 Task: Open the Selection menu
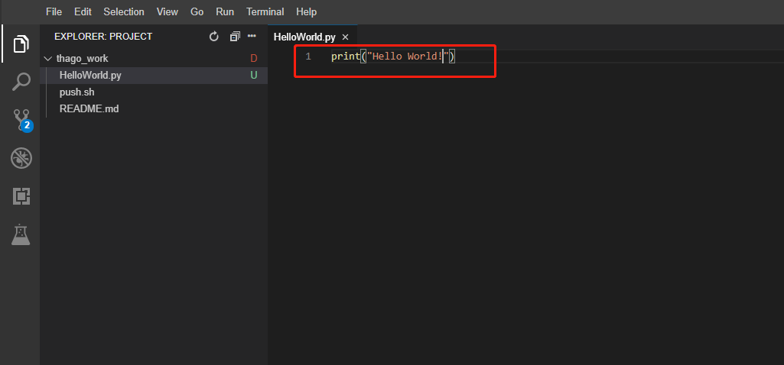coord(124,11)
